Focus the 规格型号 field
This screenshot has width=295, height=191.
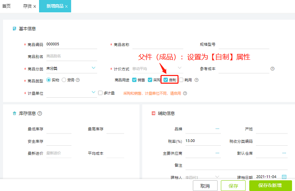tap(244, 45)
